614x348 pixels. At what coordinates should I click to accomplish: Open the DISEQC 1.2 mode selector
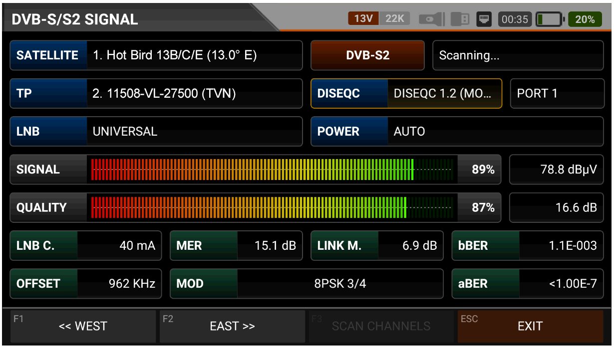(x=444, y=93)
